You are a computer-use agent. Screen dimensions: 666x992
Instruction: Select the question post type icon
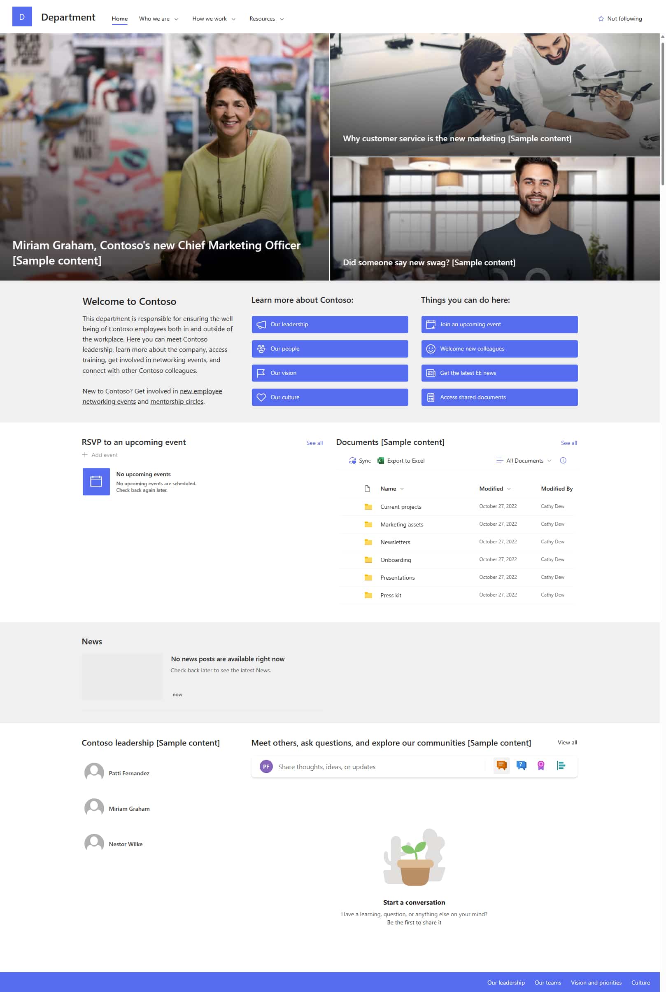521,765
